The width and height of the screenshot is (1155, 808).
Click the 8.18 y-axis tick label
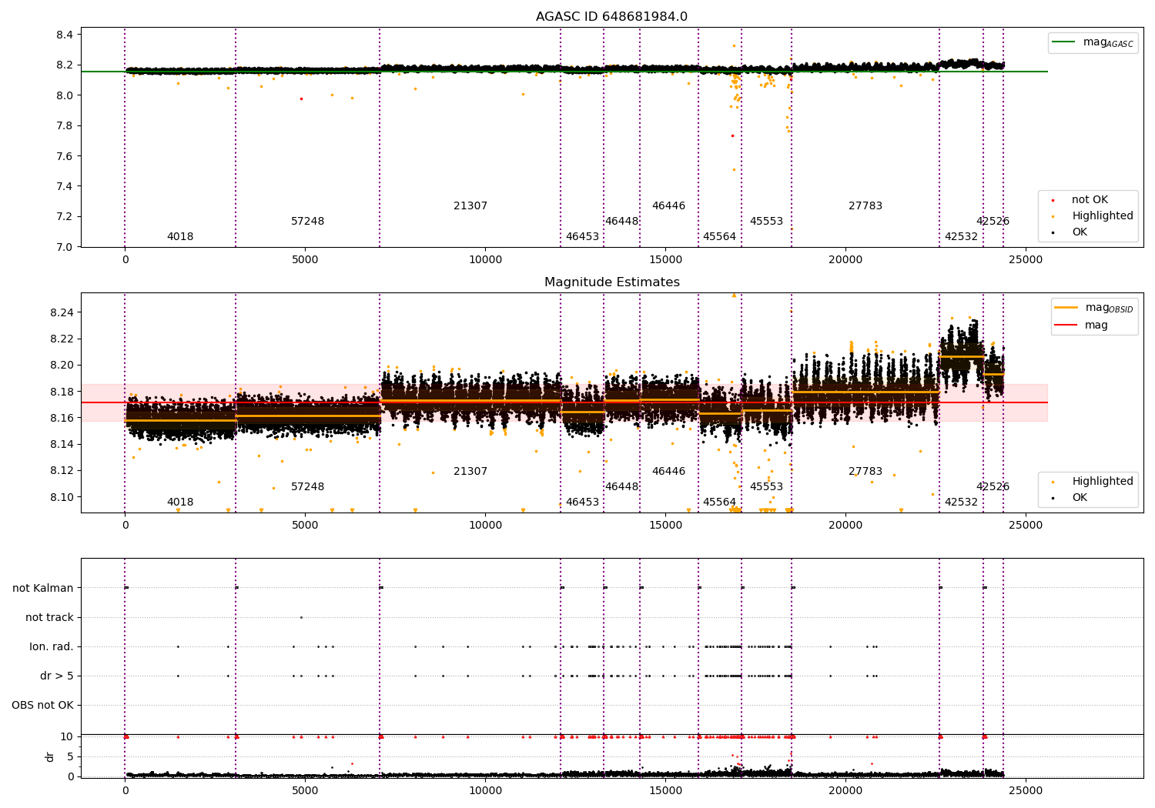62,392
